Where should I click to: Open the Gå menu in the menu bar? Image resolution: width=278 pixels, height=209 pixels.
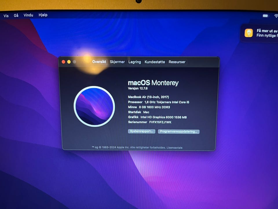(x=16, y=15)
